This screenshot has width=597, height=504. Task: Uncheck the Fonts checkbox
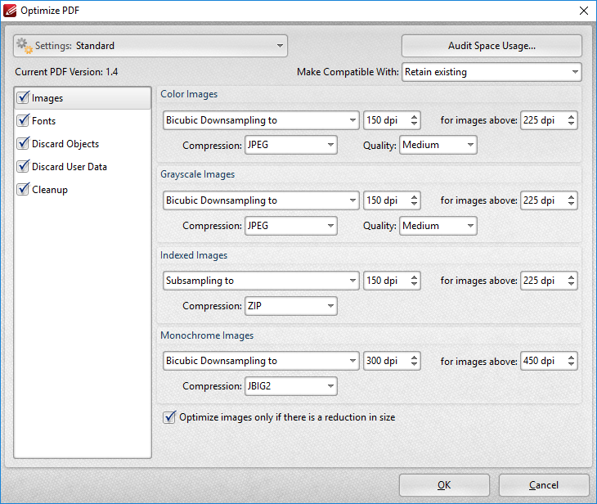[x=22, y=121]
